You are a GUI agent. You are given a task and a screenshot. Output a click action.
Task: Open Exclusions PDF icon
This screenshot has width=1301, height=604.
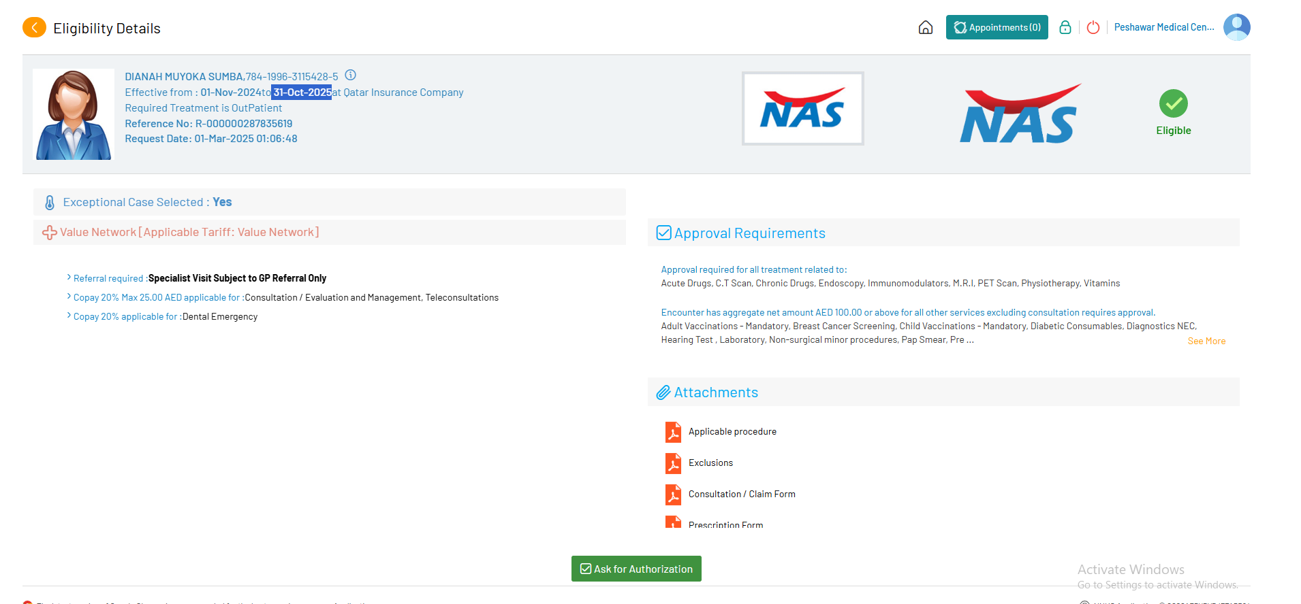click(x=673, y=463)
